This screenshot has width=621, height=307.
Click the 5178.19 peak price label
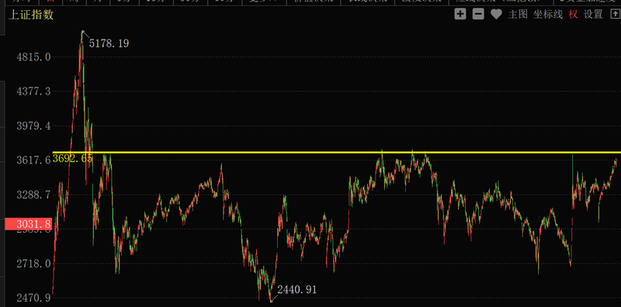[x=109, y=43]
